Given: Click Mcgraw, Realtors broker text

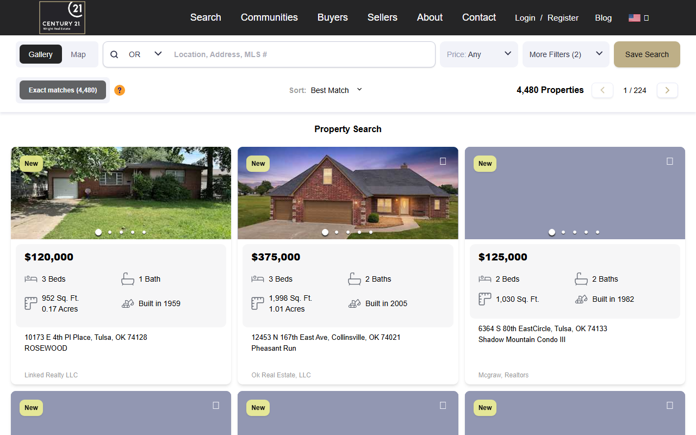Looking at the screenshot, I should pyautogui.click(x=504, y=375).
